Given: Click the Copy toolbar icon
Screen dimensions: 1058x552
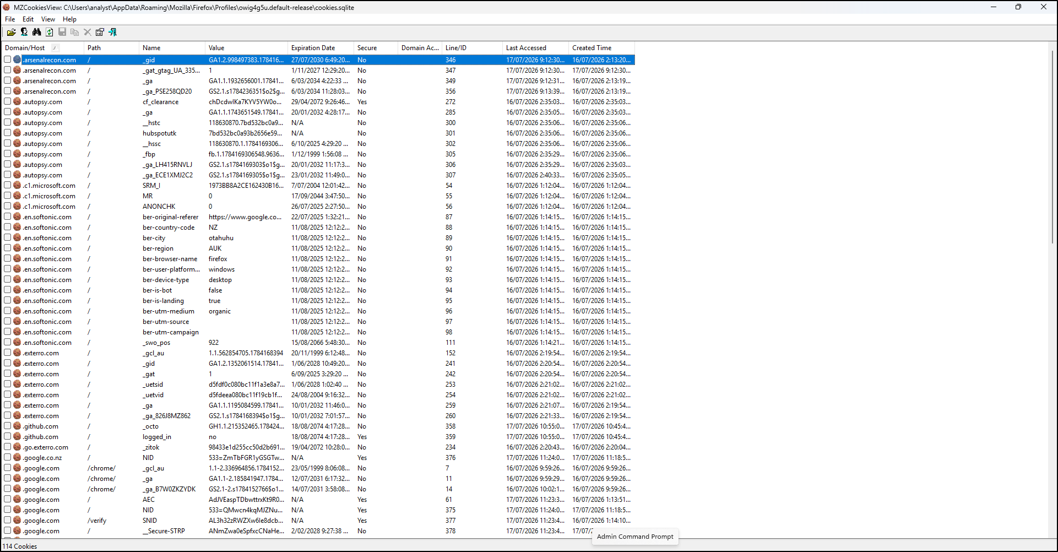Looking at the screenshot, I should click(75, 32).
